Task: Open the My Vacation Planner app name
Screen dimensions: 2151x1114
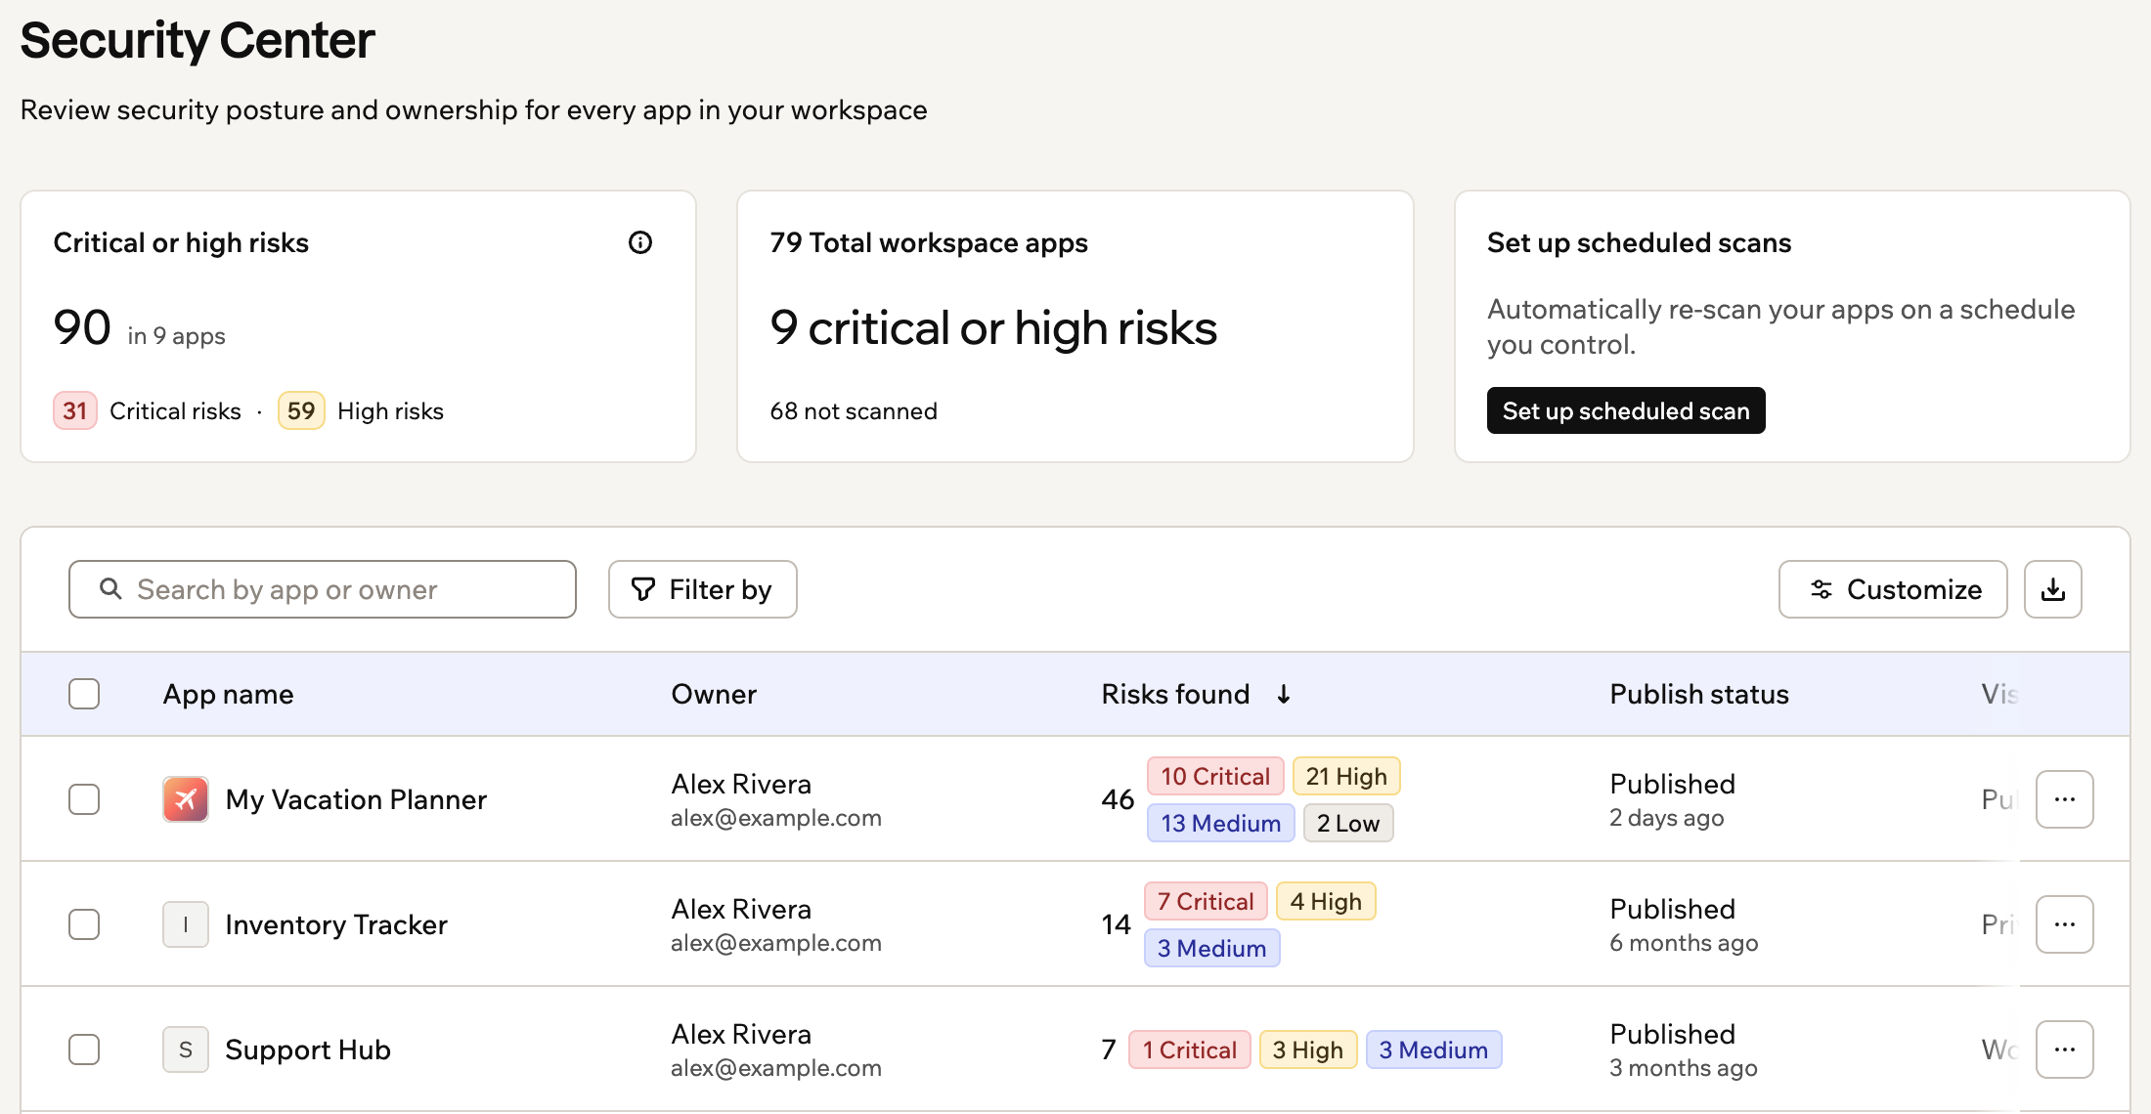Action: (x=356, y=799)
